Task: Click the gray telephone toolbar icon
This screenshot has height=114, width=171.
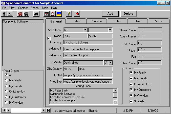Action: (x=26, y=14)
